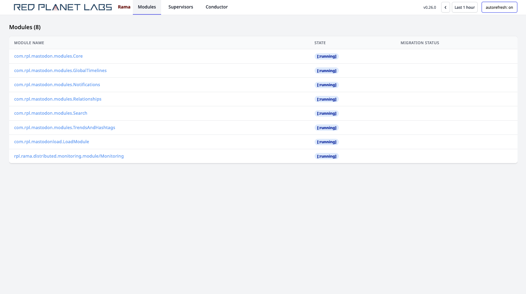Click the running badge for LoadModule
526x294 pixels.
coord(327,142)
